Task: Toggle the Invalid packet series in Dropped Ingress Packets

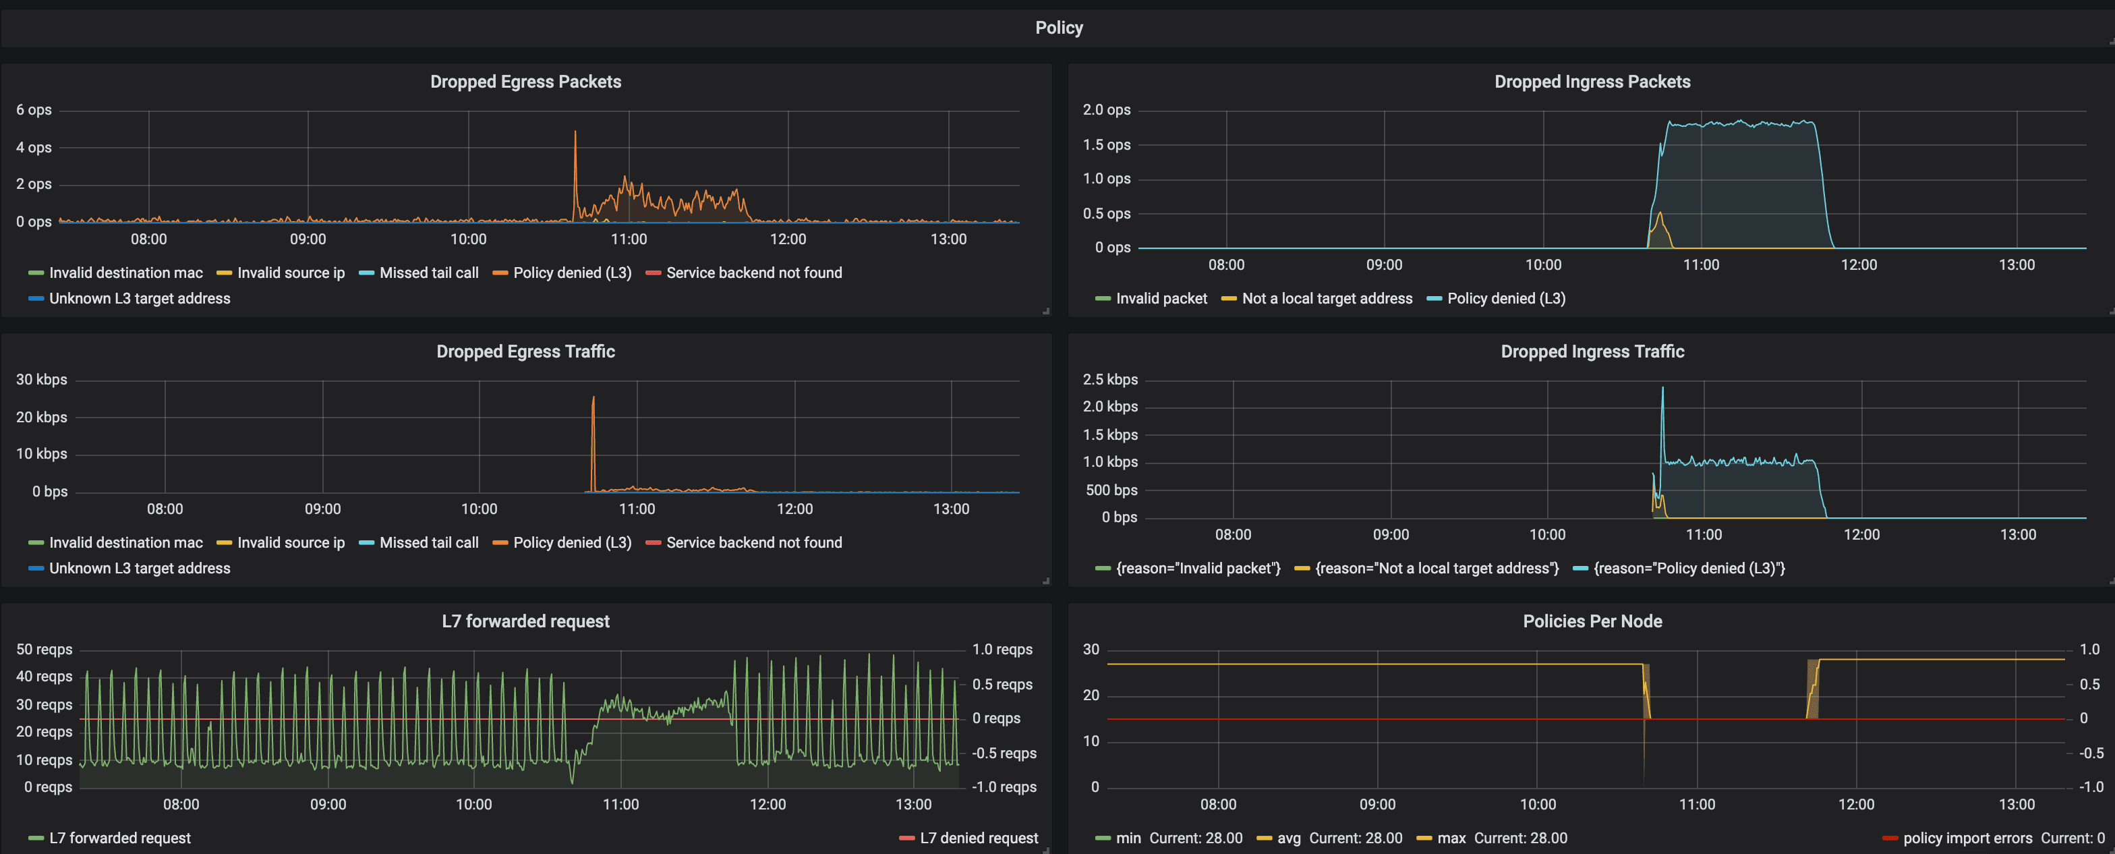Action: coord(1161,299)
